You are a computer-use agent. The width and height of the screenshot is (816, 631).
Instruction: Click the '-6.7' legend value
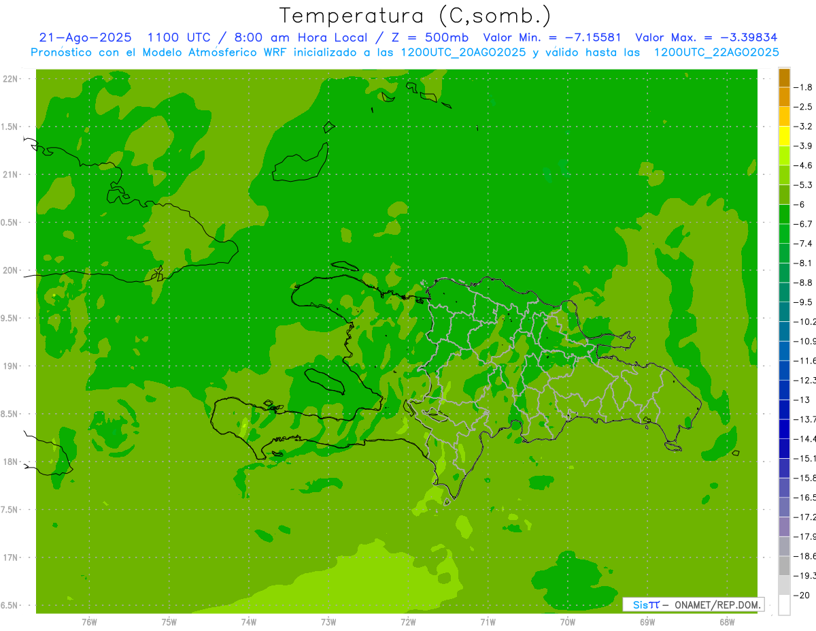(804, 224)
